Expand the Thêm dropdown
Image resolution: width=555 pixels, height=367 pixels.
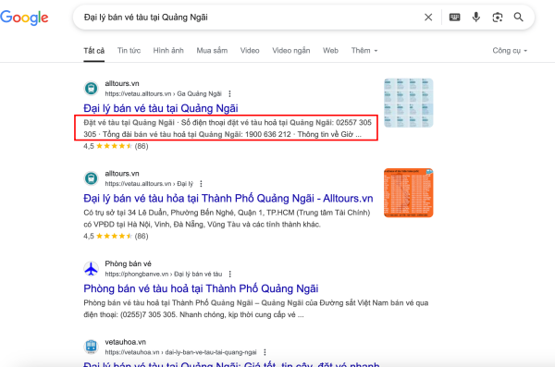[x=364, y=51]
